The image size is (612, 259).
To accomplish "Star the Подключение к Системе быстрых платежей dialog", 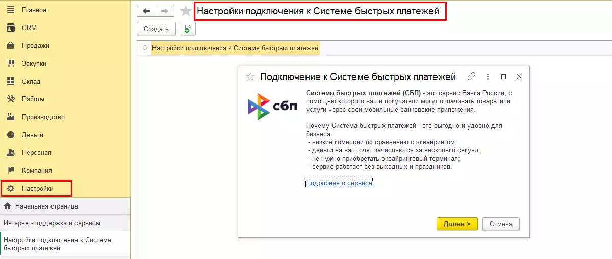I will coord(250,77).
